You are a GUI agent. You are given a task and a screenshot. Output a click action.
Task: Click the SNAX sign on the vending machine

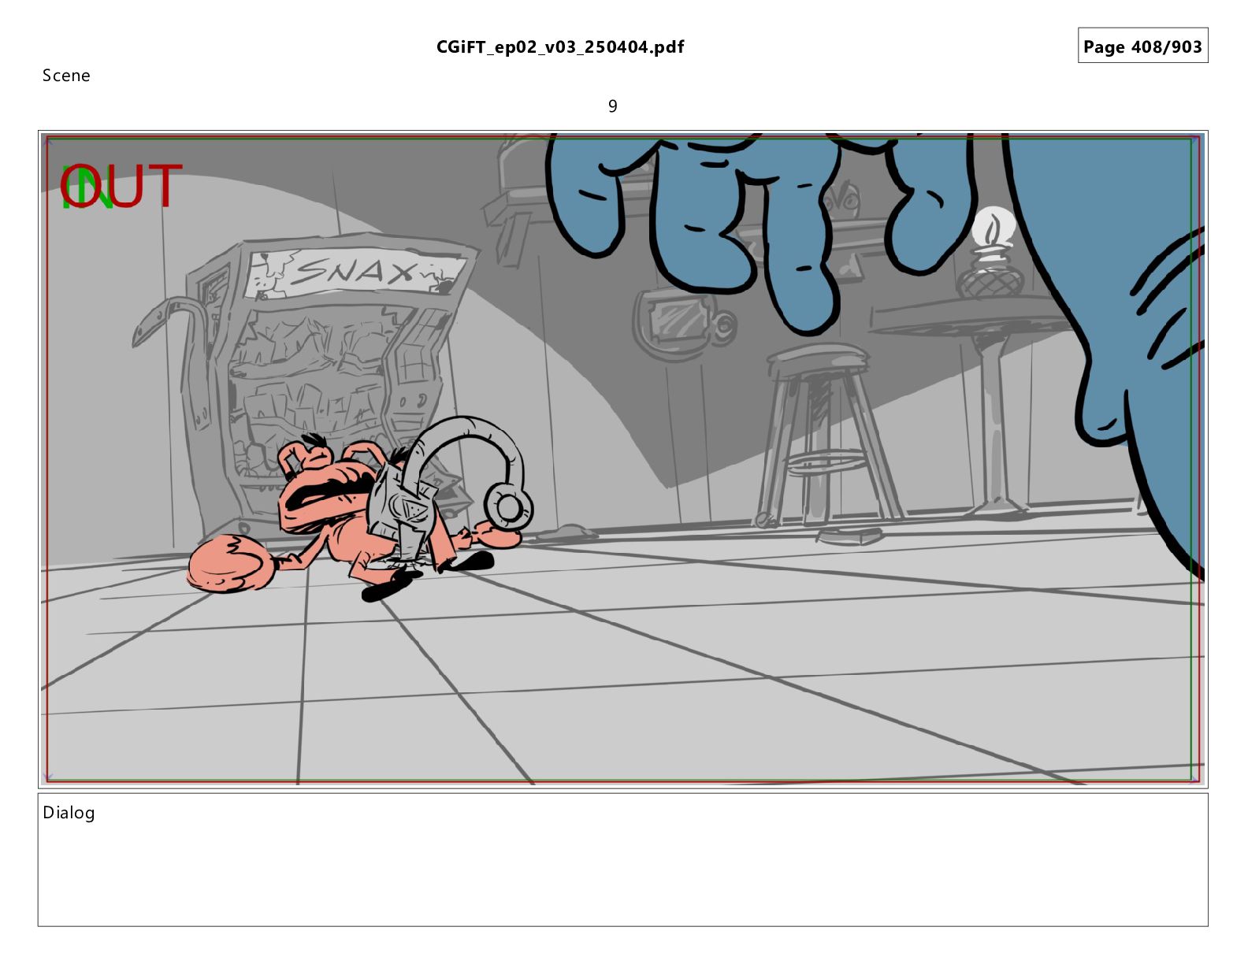click(x=356, y=272)
